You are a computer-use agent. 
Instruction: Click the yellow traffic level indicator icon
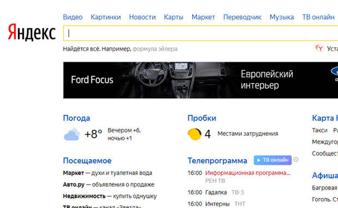[195, 134]
